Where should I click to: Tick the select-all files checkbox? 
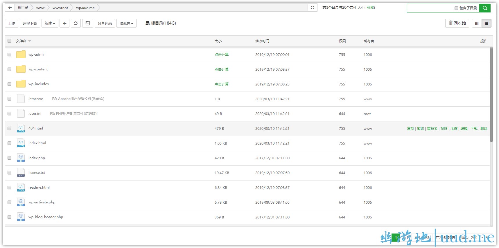[x=9, y=41]
